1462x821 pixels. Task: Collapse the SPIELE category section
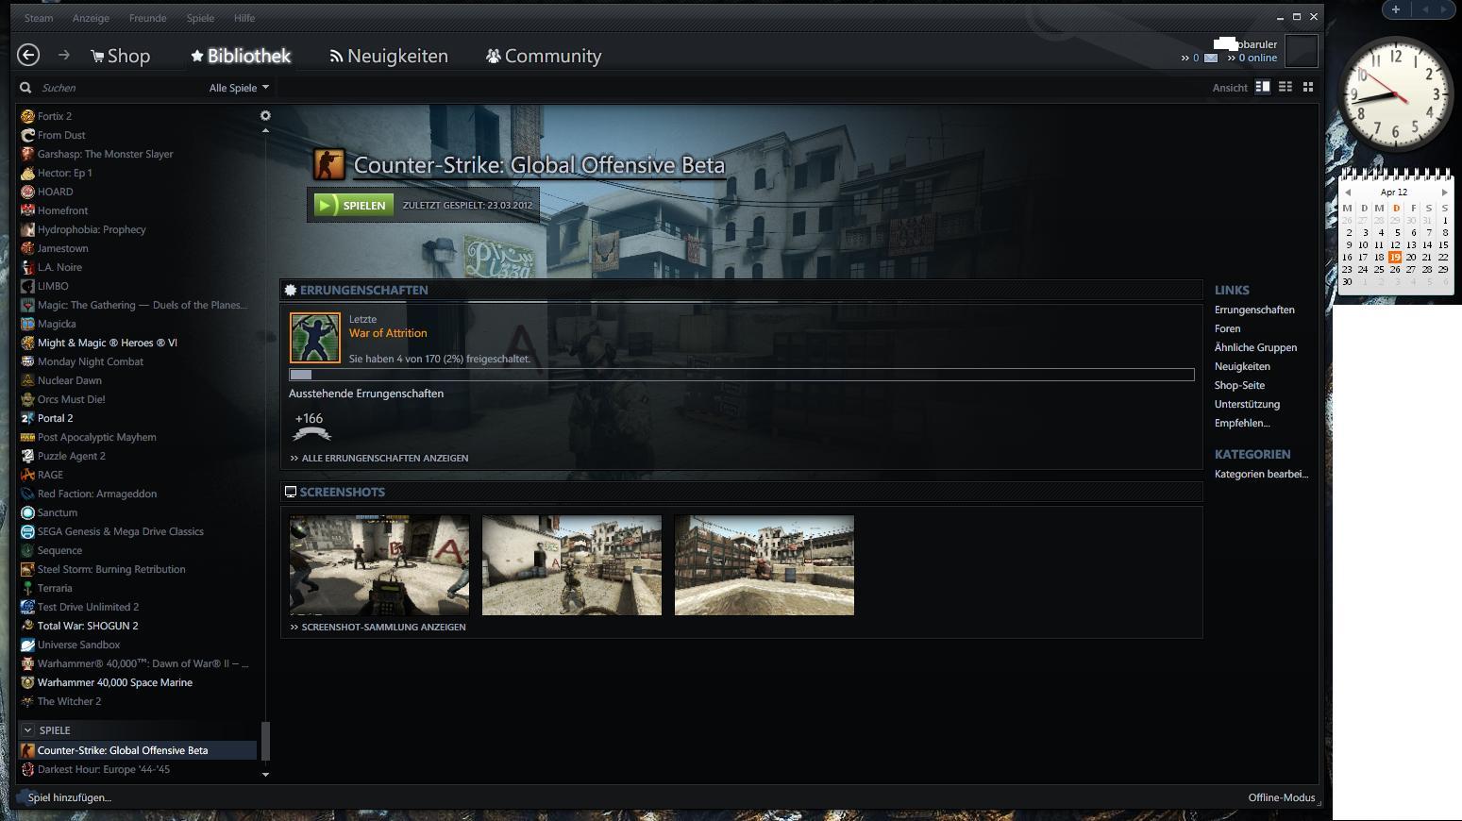[27, 730]
